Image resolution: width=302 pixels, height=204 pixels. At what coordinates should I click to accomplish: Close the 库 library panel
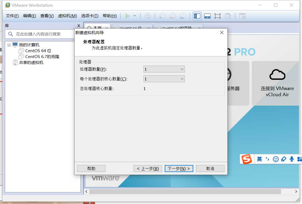tap(79, 26)
